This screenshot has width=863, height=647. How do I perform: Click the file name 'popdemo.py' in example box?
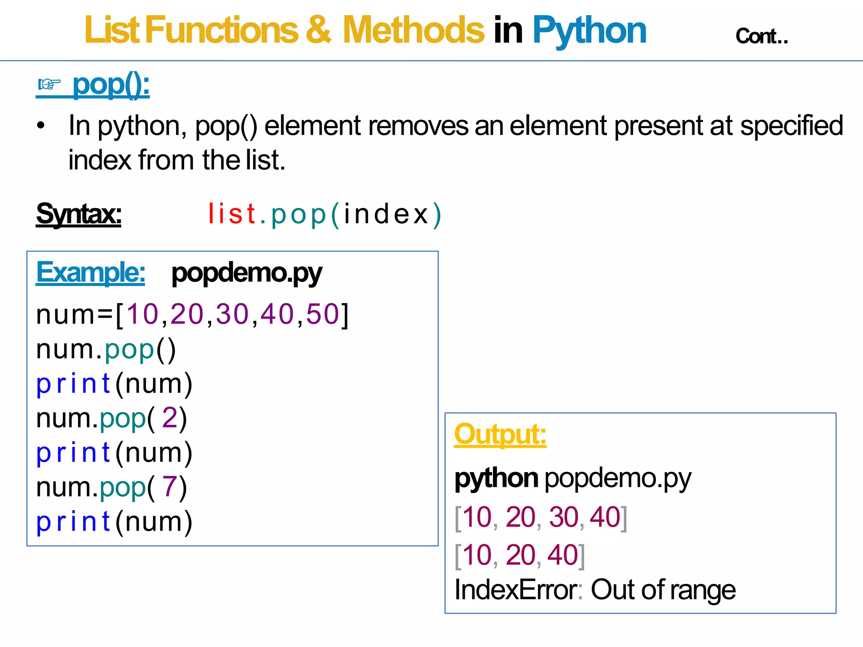(x=247, y=273)
